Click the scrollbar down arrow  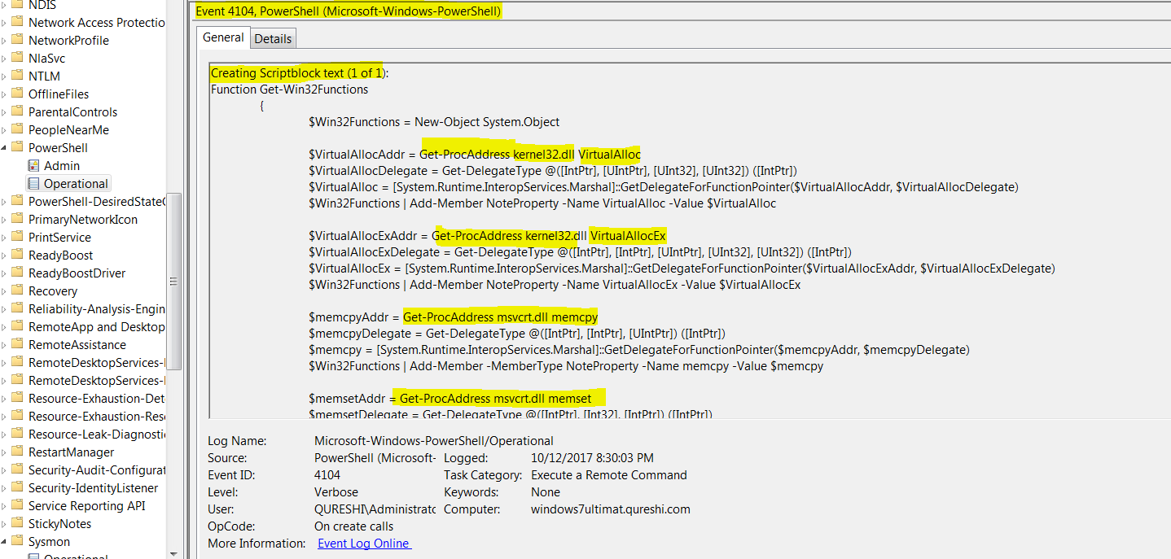[x=173, y=552]
